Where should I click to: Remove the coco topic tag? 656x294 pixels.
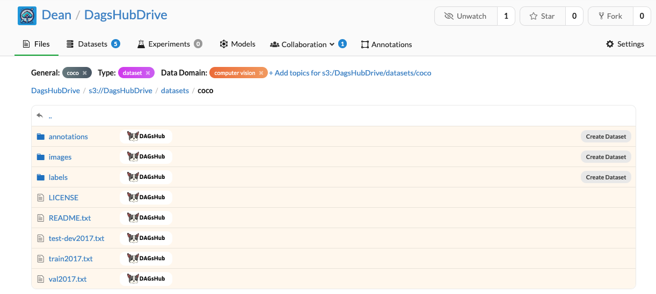[85, 73]
